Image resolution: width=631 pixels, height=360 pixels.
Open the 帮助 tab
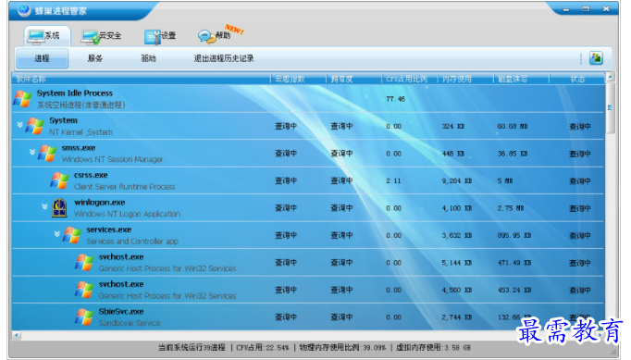coord(215,36)
